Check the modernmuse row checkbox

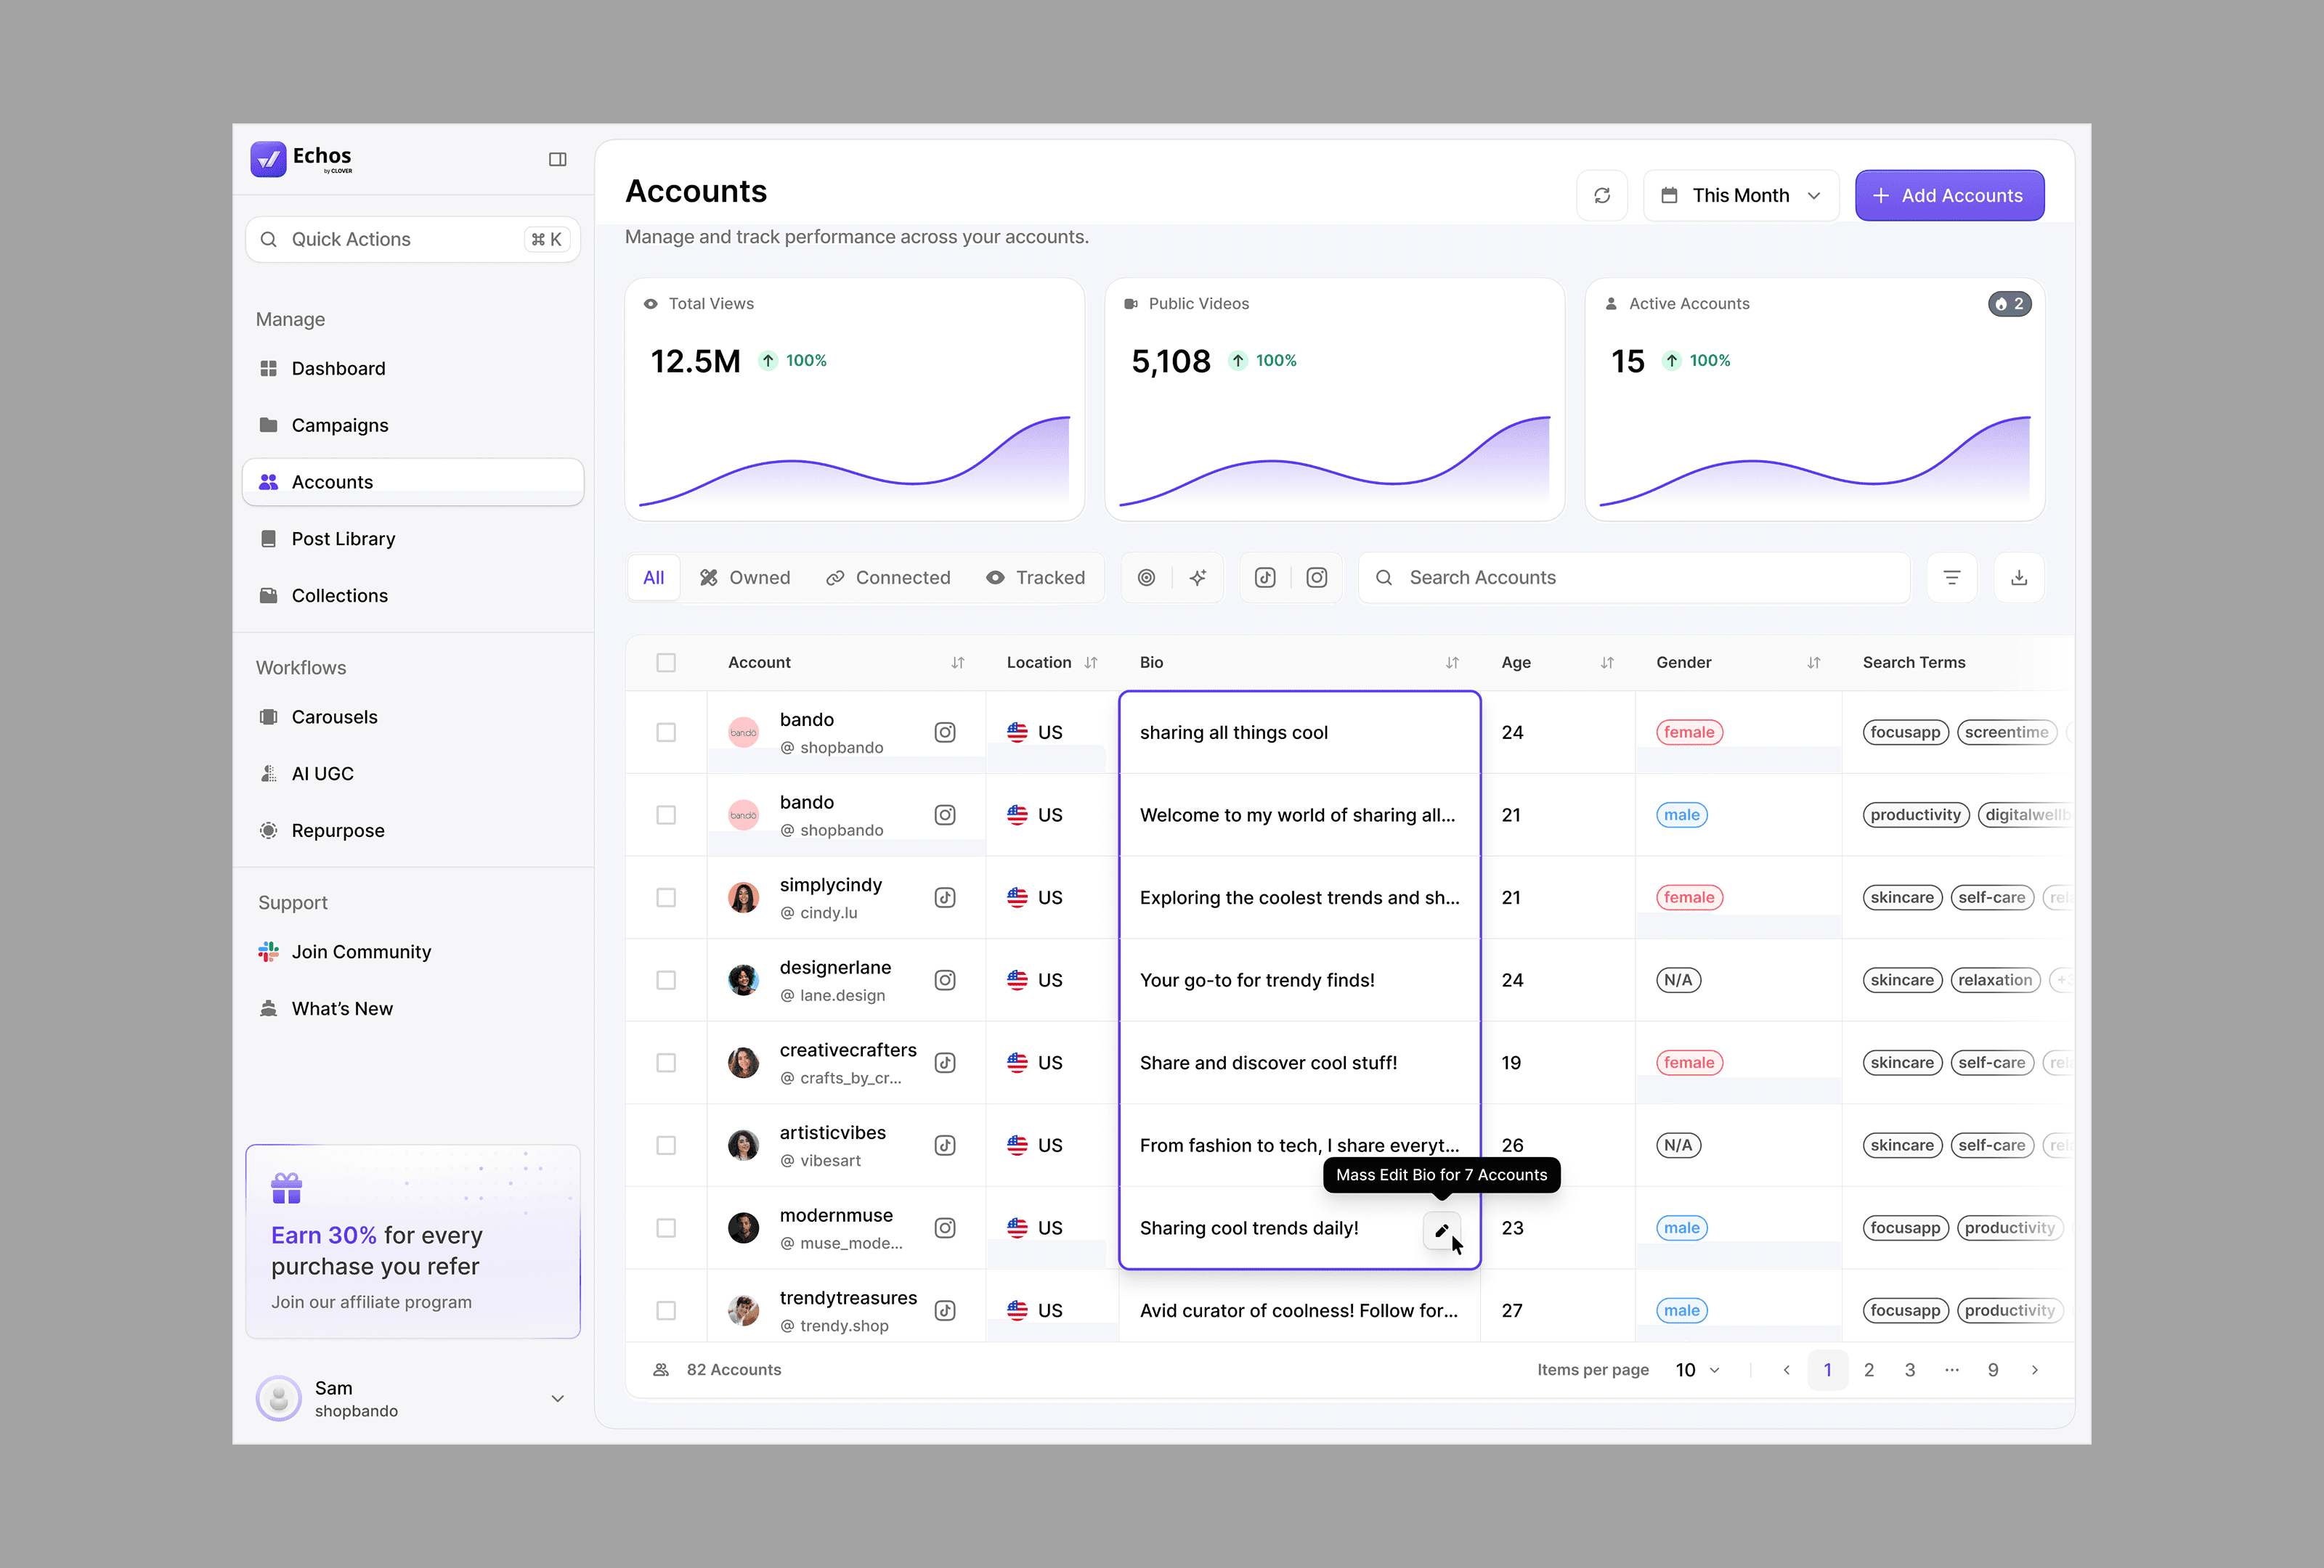click(666, 1228)
